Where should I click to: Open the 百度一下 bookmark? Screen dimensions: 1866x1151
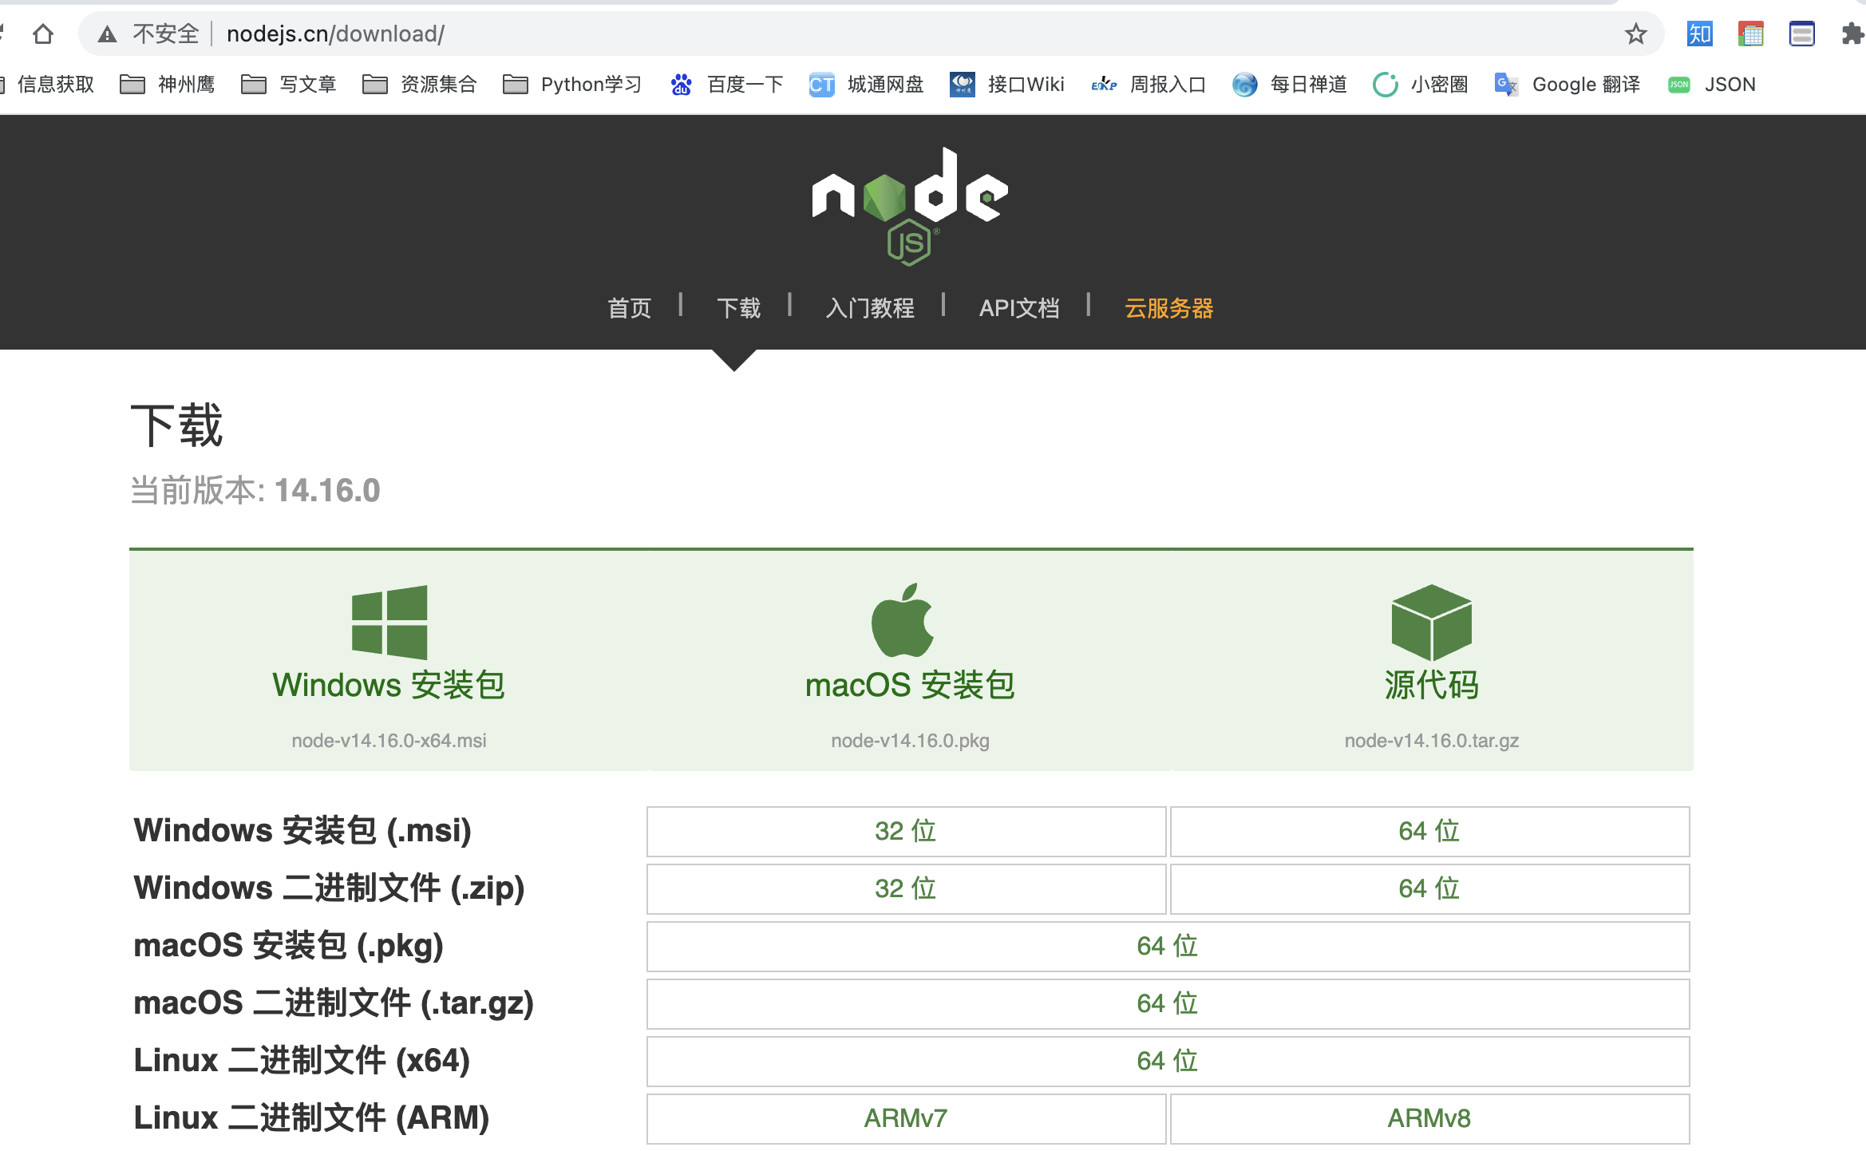(726, 84)
